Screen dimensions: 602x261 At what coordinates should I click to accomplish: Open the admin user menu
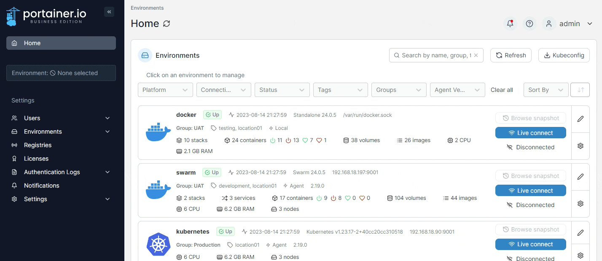point(569,24)
